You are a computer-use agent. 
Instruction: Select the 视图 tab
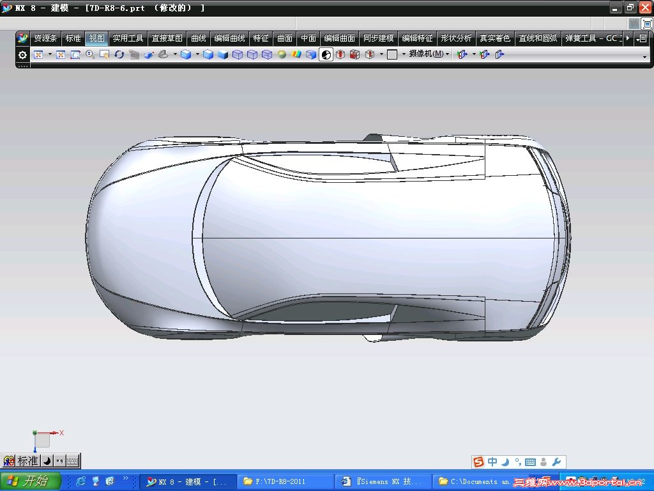(x=97, y=38)
